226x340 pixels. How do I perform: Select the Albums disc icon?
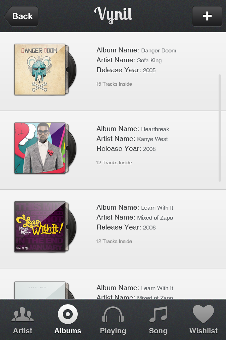[x=68, y=314]
